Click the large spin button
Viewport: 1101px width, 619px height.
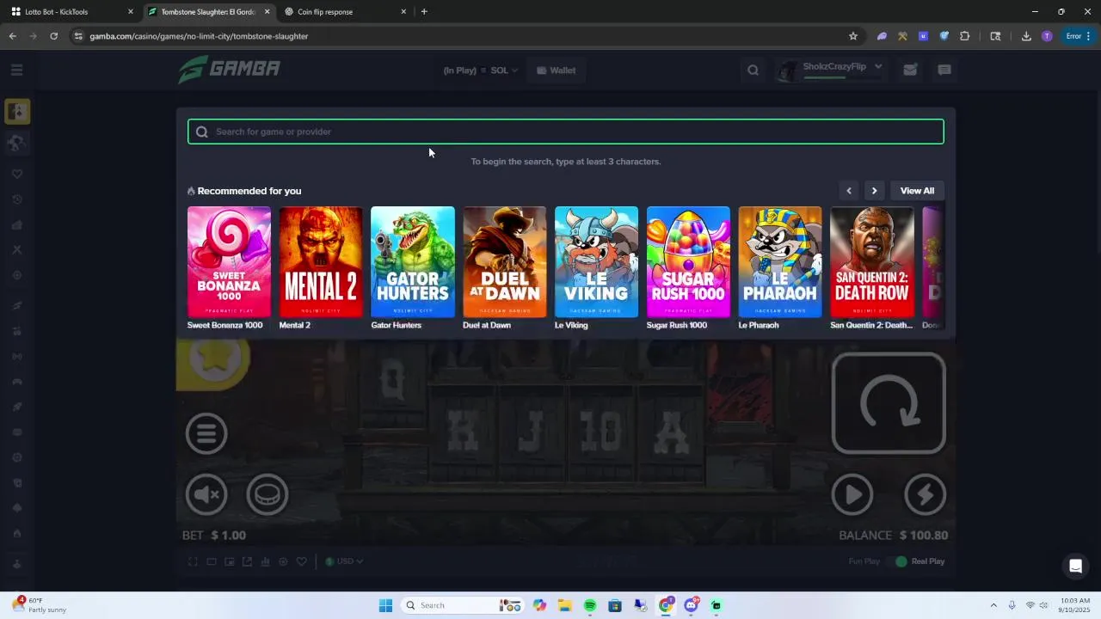pyautogui.click(x=889, y=403)
